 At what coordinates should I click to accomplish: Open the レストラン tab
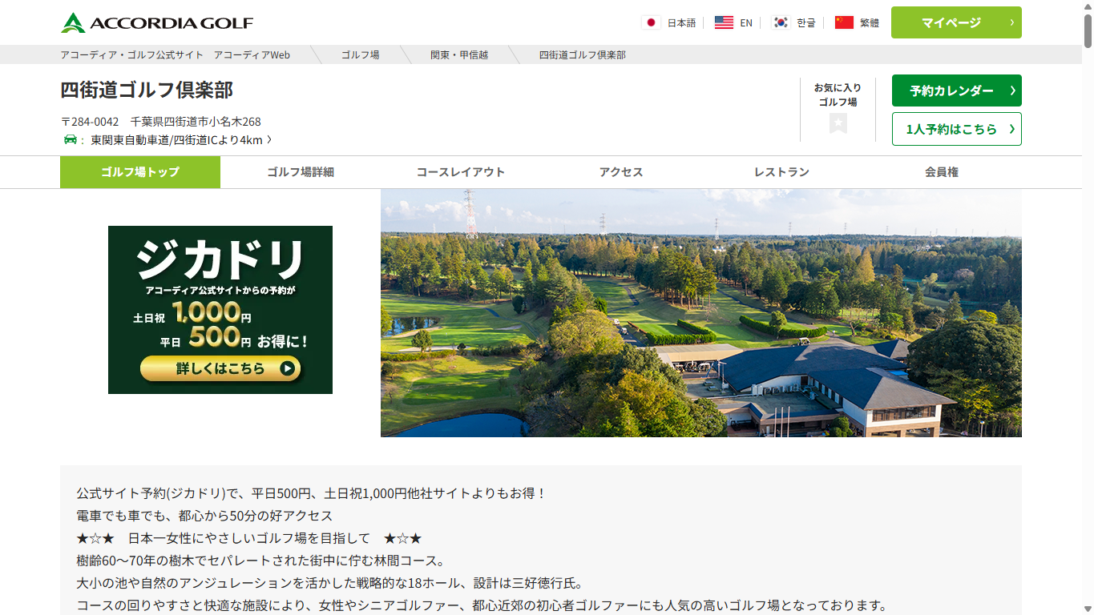(781, 172)
